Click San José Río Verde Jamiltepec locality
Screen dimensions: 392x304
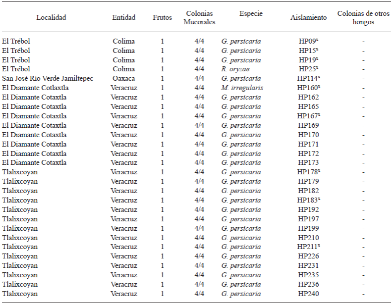48,79
